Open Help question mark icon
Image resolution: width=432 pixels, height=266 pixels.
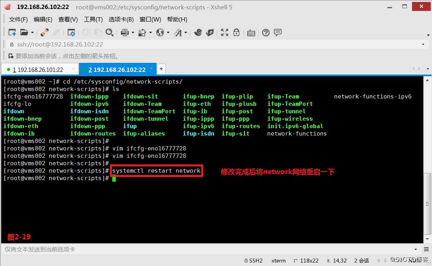tap(266, 33)
